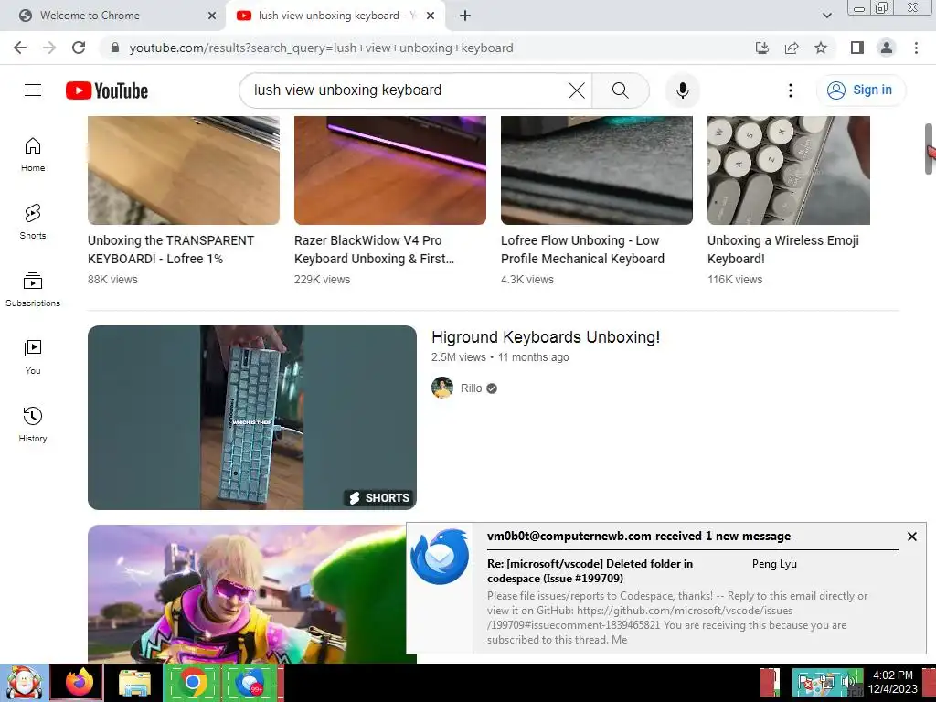936x702 pixels.
Task: Click the Thunderbird icon in the notification
Action: (440, 557)
